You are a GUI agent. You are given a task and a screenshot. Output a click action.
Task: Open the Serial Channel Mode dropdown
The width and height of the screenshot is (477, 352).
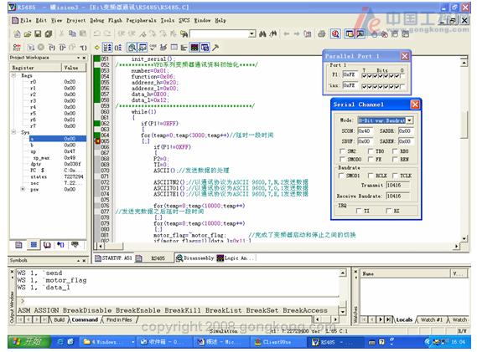pos(409,120)
